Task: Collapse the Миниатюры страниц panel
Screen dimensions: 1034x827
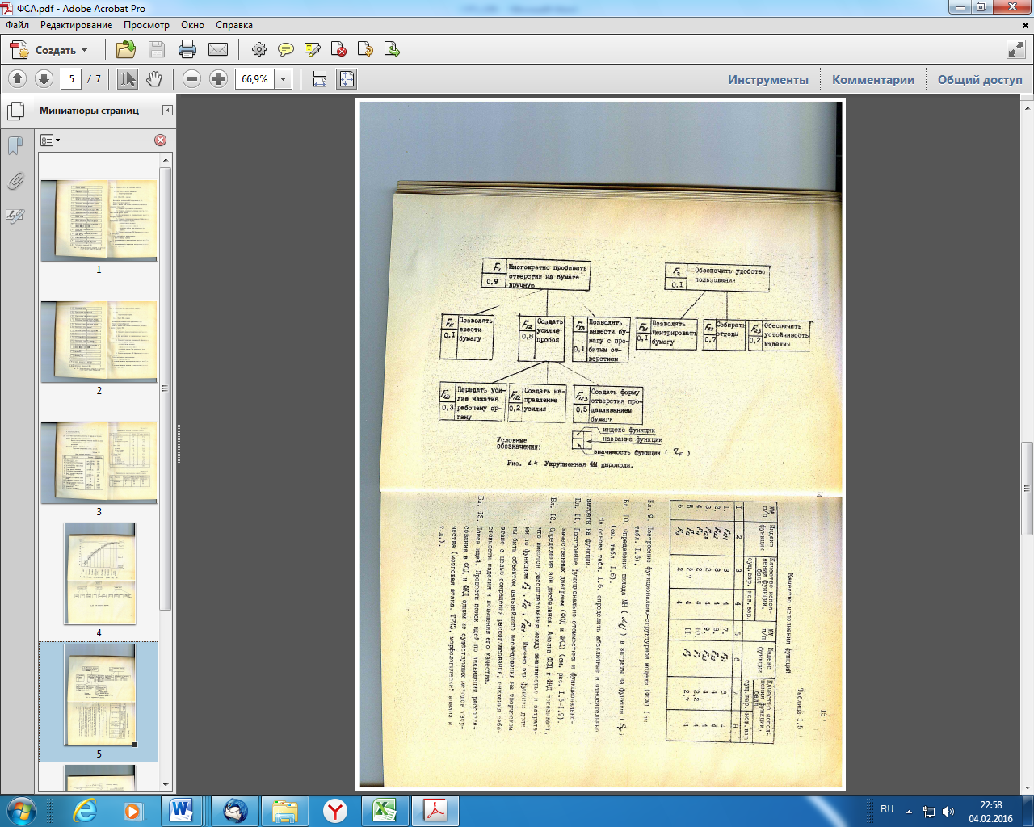Action: tap(167, 111)
